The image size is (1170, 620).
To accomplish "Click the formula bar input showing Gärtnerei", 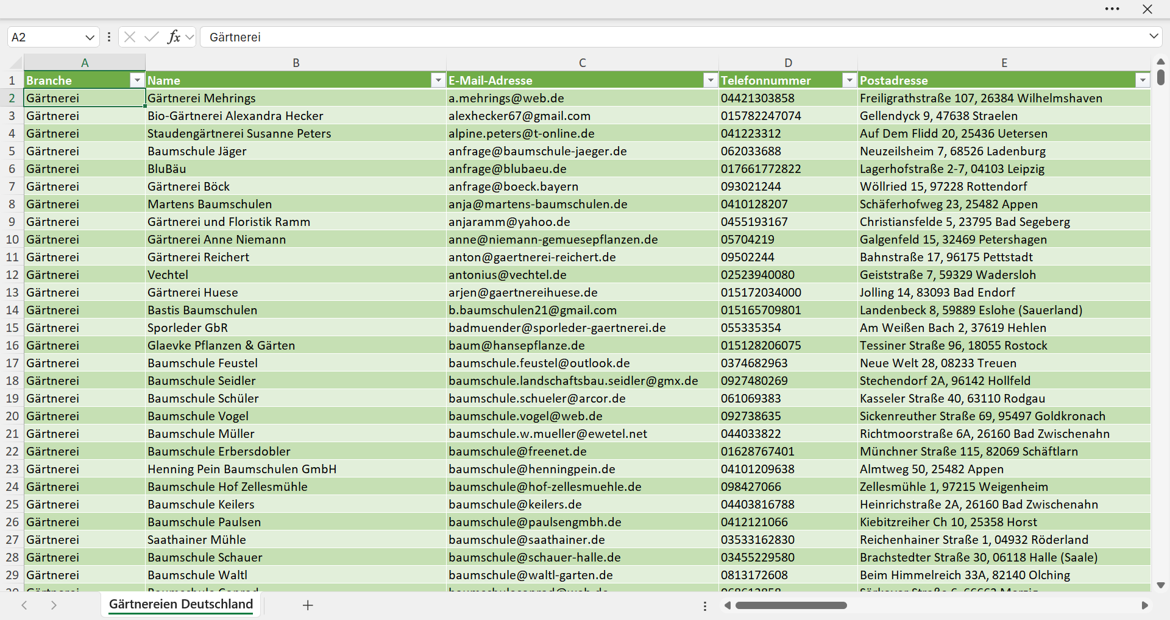I will 673,37.
